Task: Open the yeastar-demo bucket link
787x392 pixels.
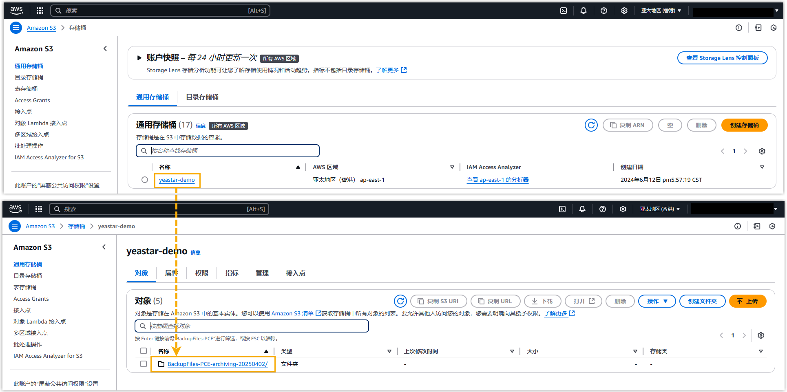Action: point(177,180)
